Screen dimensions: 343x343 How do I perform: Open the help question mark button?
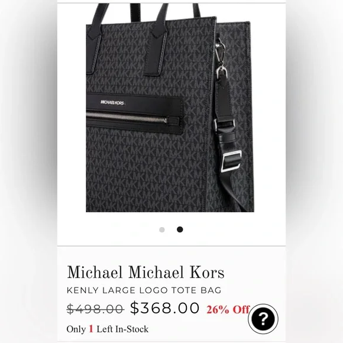click(x=263, y=319)
